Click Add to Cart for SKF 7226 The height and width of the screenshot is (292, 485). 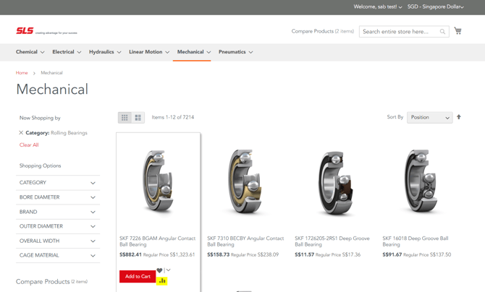(x=138, y=276)
